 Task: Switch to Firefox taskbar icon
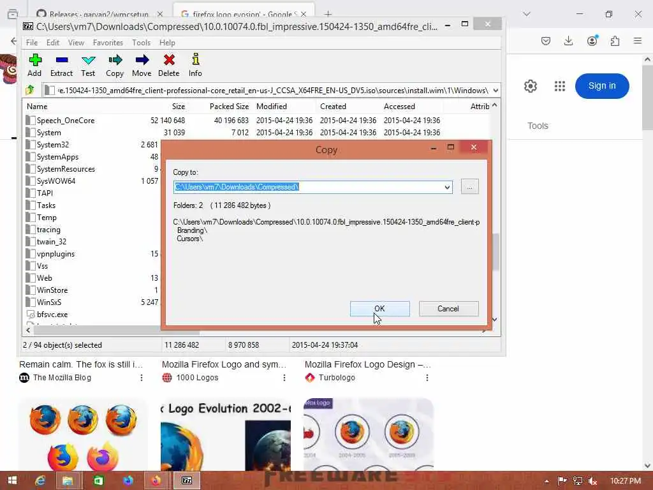(x=156, y=480)
